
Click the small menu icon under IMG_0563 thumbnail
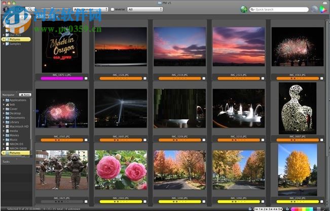(x=321, y=78)
